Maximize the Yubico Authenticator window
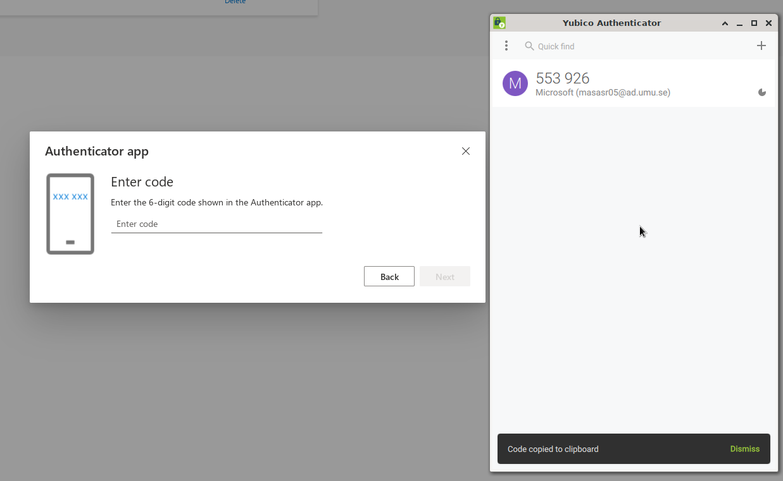 (x=754, y=23)
